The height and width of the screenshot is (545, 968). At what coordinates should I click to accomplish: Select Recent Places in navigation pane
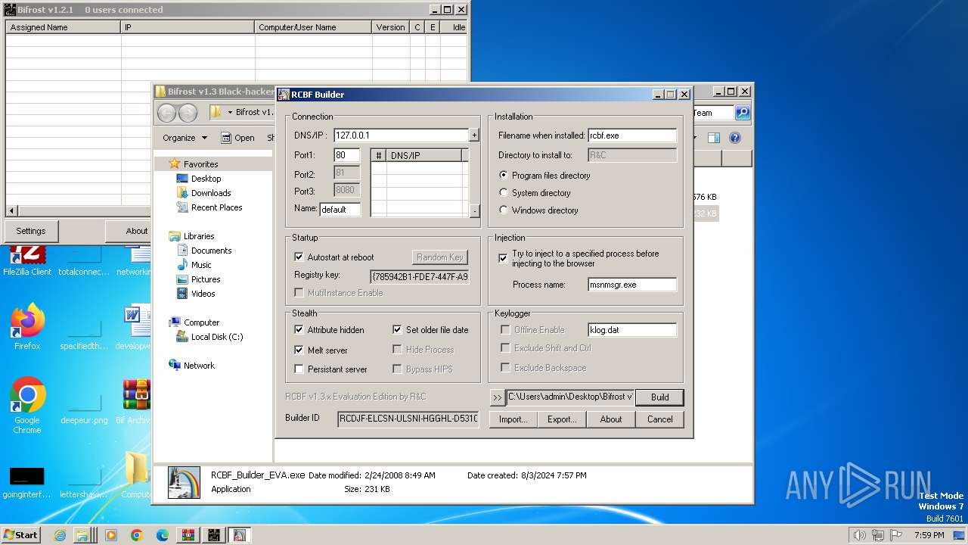(x=216, y=207)
